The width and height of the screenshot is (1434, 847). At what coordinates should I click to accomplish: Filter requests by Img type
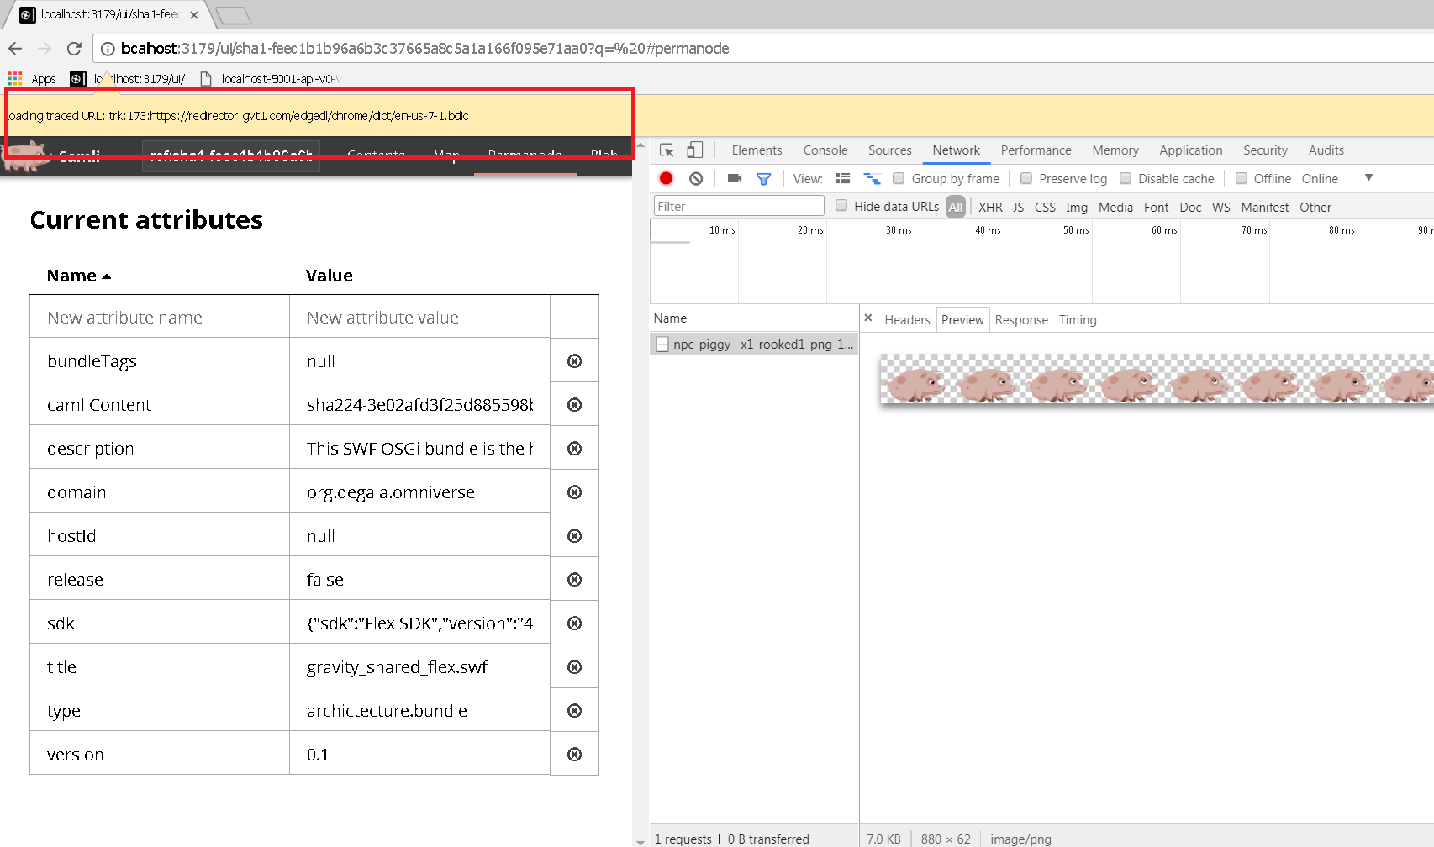1076,207
